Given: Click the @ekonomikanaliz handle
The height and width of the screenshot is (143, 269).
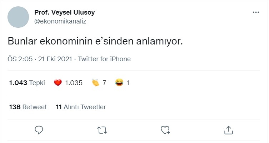Looking at the screenshot, I should (x=60, y=21).
